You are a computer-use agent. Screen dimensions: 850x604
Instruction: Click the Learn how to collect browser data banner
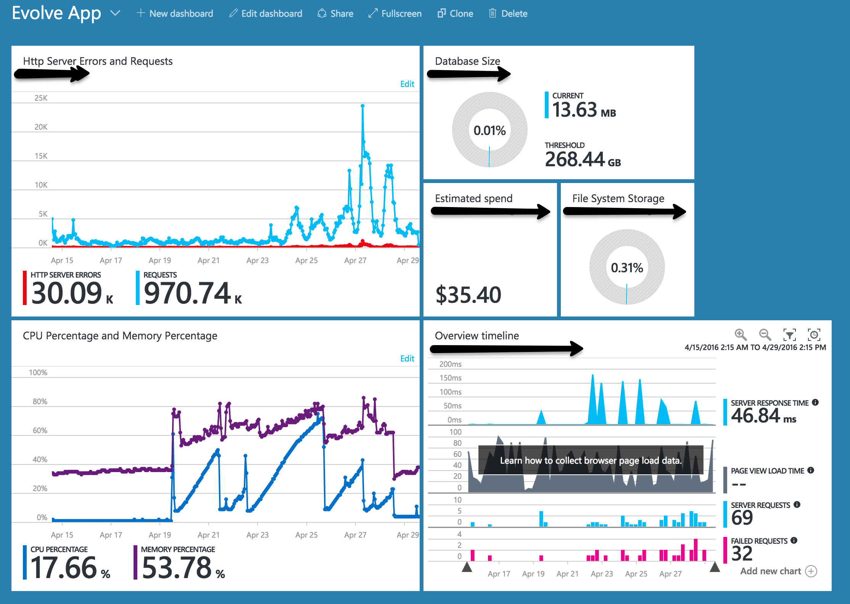click(x=591, y=461)
